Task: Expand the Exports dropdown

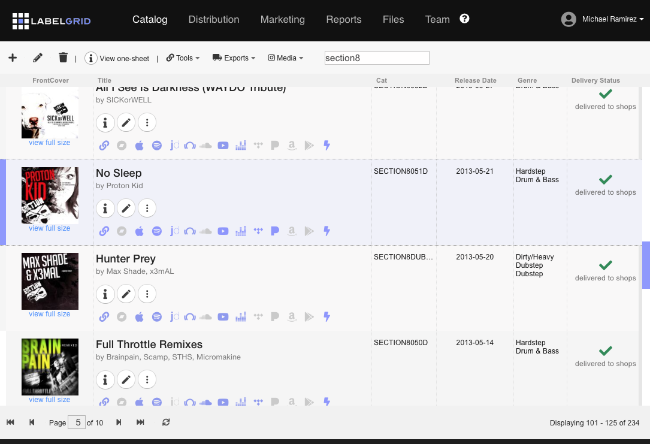Action: pos(234,58)
